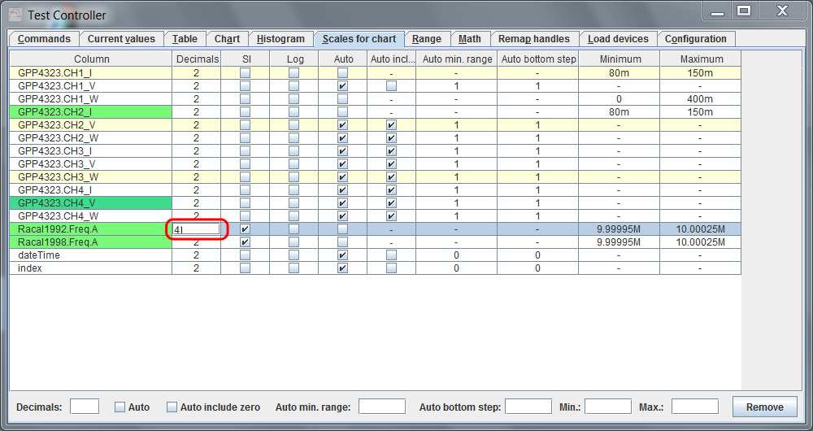Switch to Remap handles tab
The image size is (813, 431).
[x=534, y=39]
